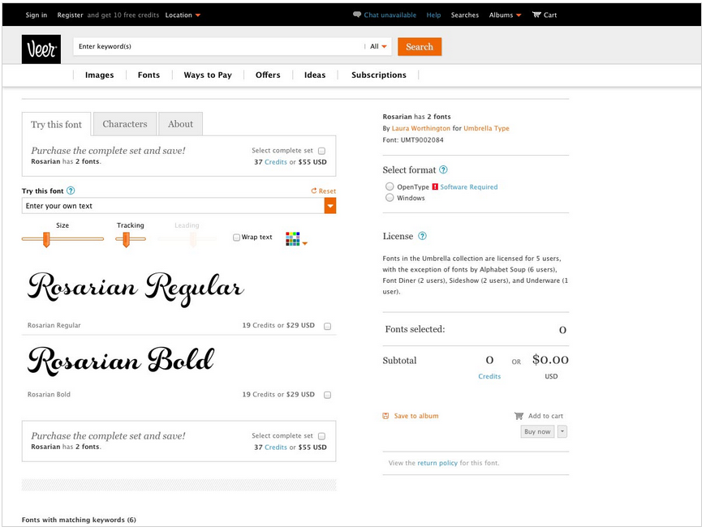Click the red Software Required warning icon

[x=435, y=186]
